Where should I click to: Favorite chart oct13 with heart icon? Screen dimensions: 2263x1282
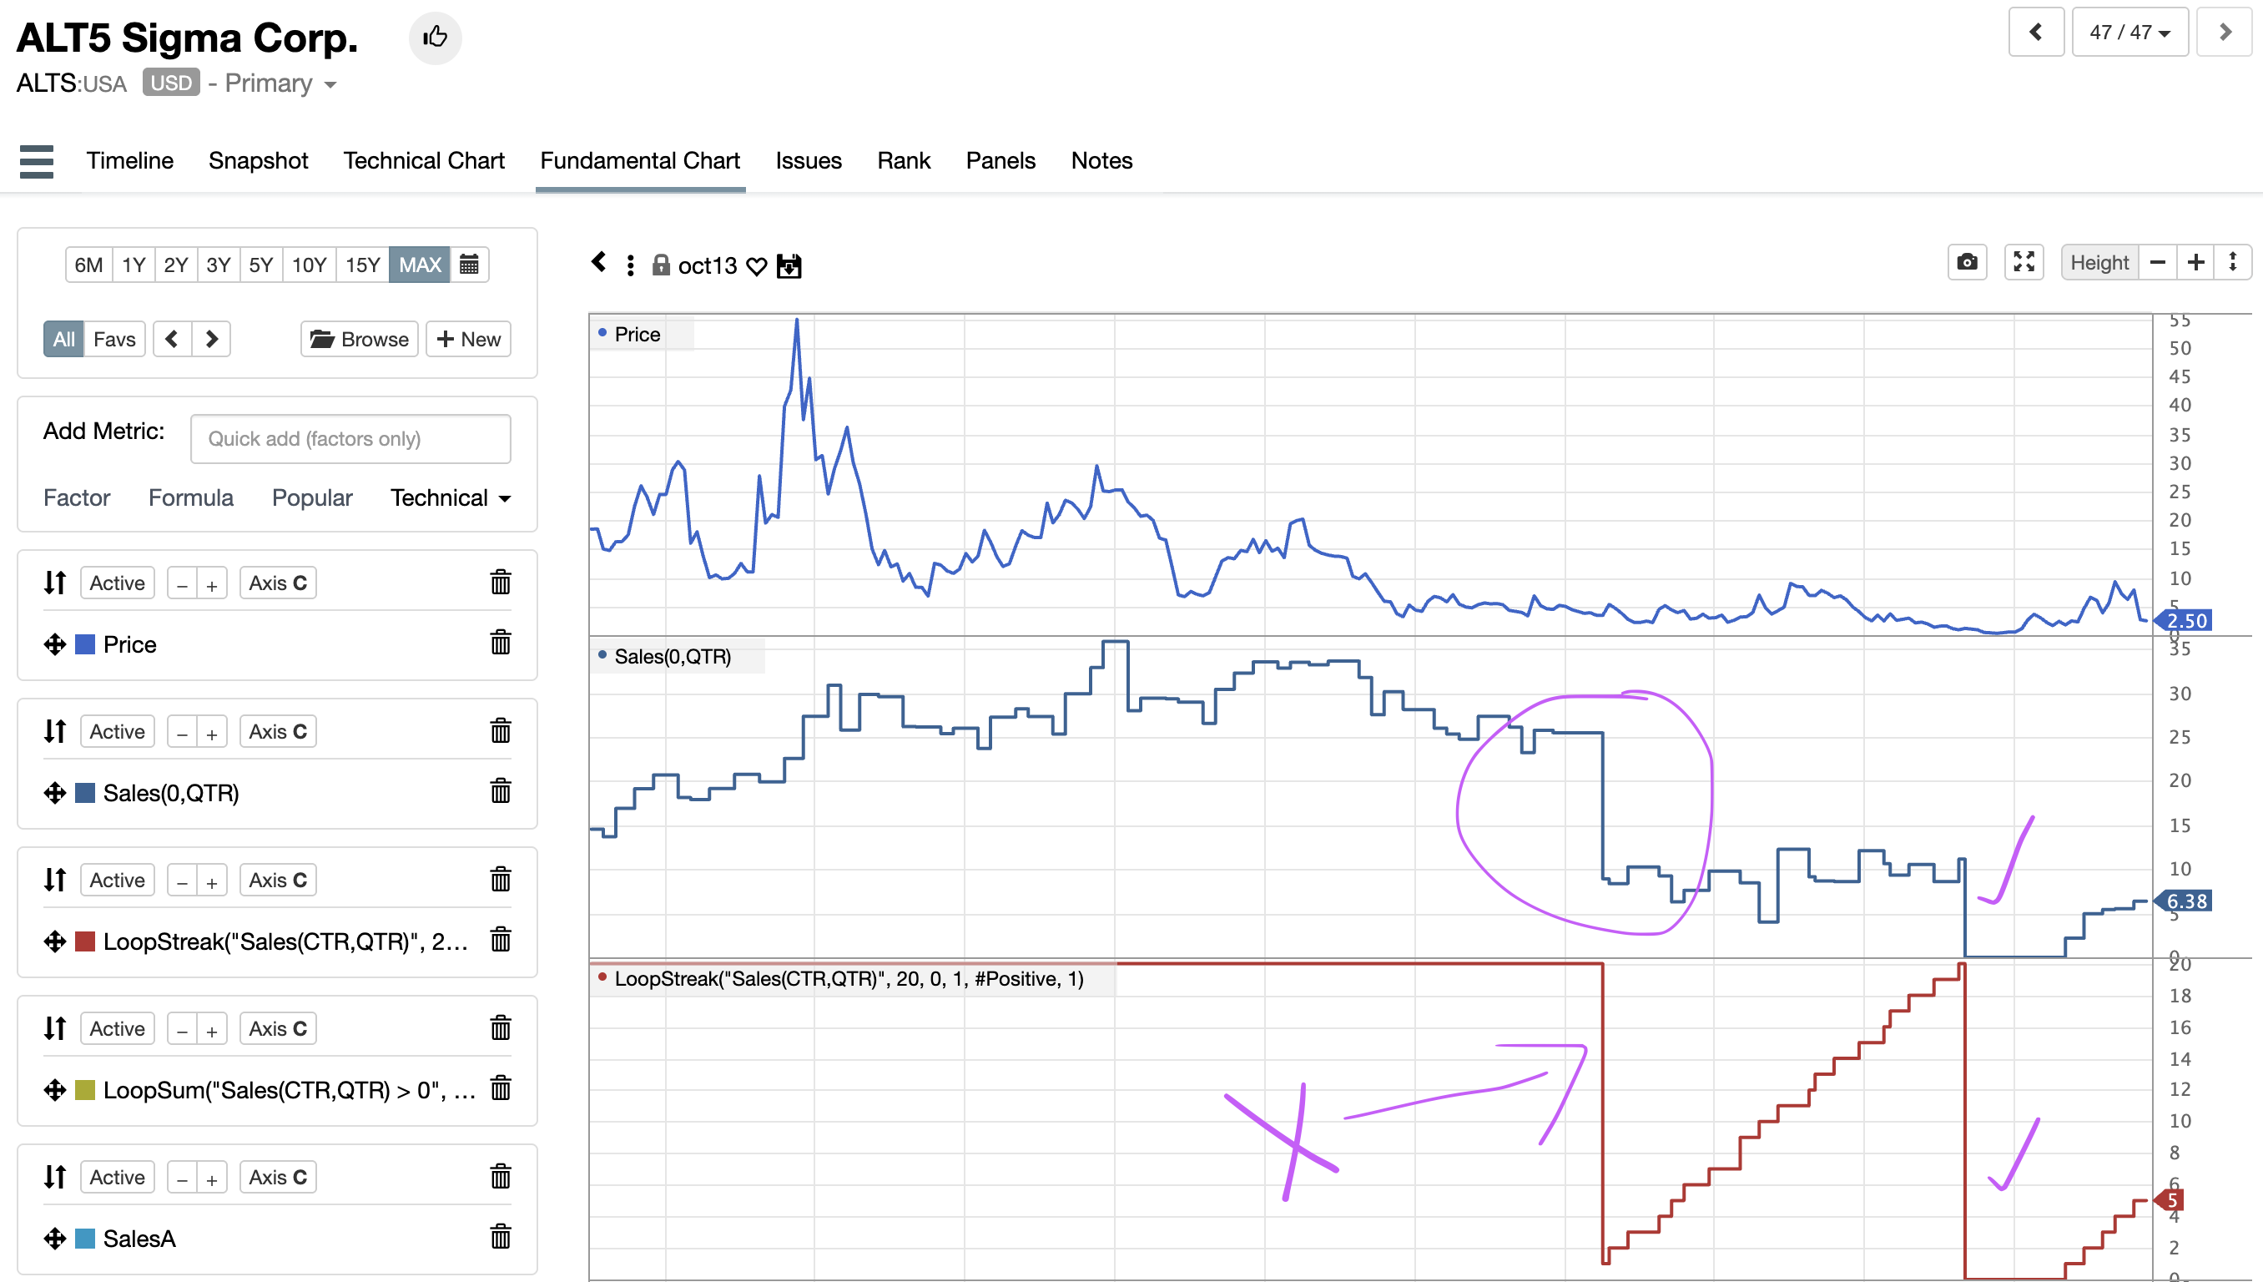756,266
